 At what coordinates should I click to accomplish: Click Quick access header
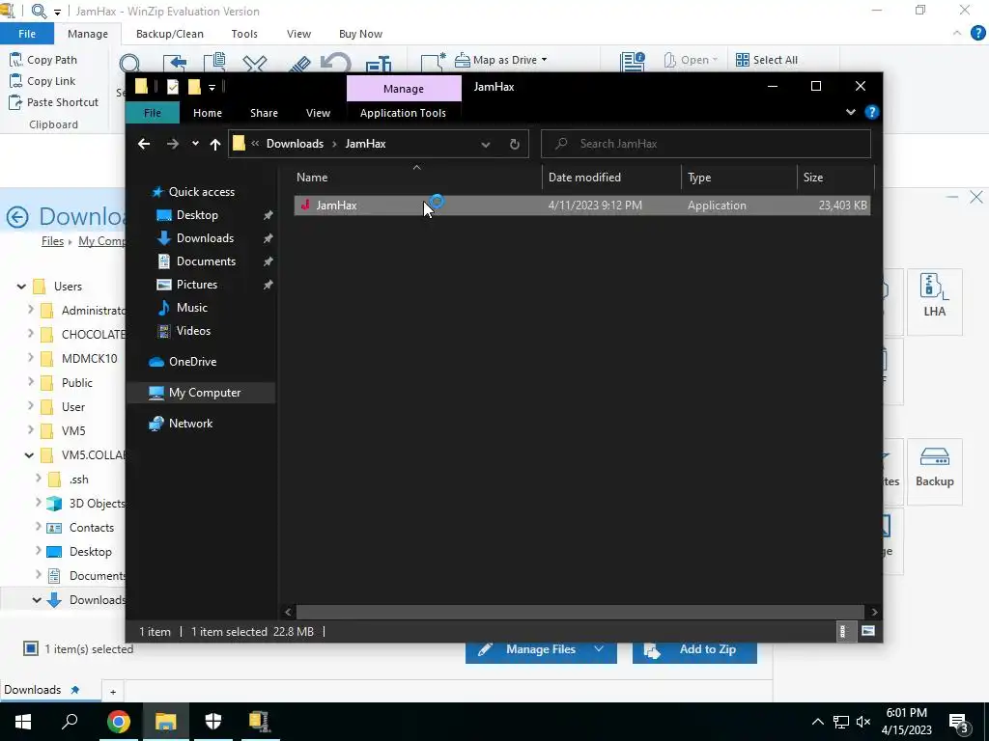point(201,192)
